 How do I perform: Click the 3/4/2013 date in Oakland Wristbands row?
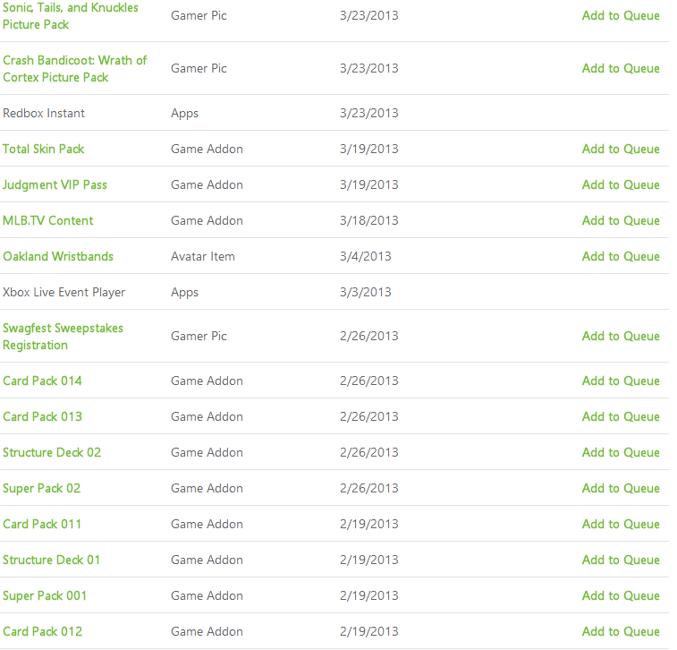coord(365,257)
